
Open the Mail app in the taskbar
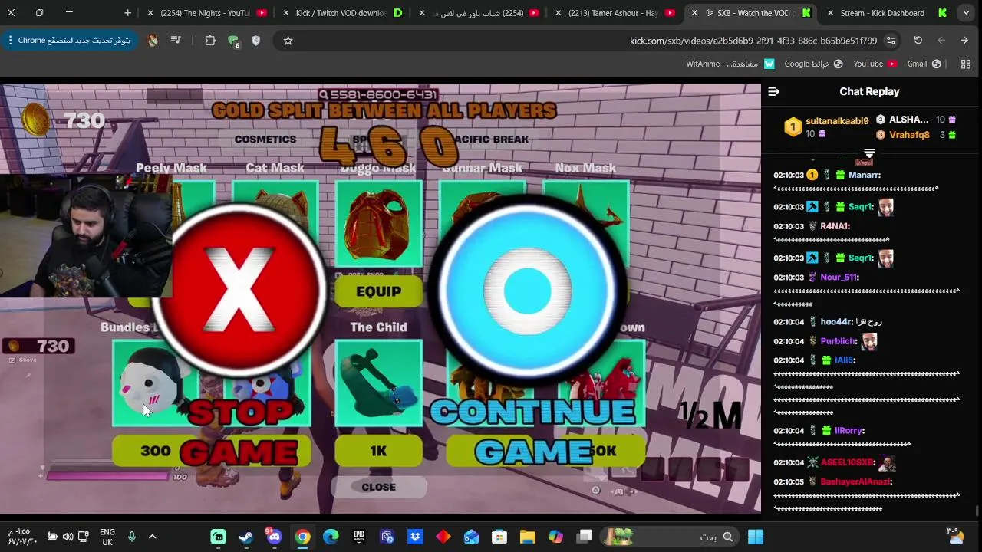tap(471, 537)
